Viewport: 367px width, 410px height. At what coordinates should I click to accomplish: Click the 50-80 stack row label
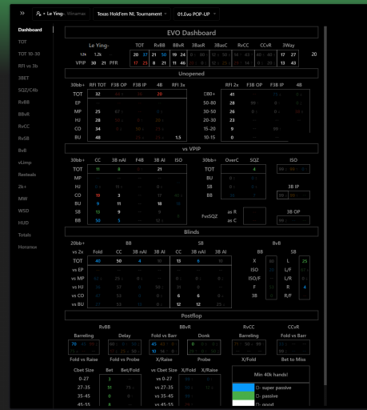click(209, 102)
